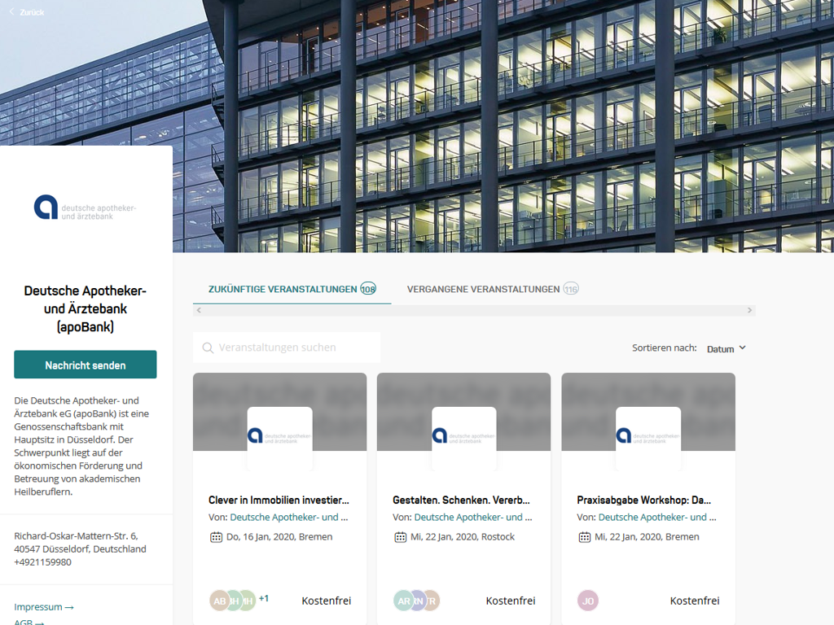
Task: Click the date text Do, 16 Jan, 2020, Bremen
Action: 279,537
